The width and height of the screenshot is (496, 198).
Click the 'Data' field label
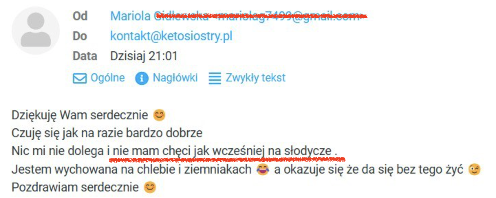(x=85, y=56)
